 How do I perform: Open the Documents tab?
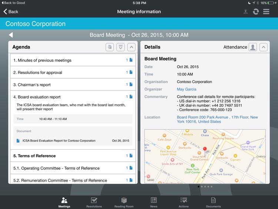214,202
